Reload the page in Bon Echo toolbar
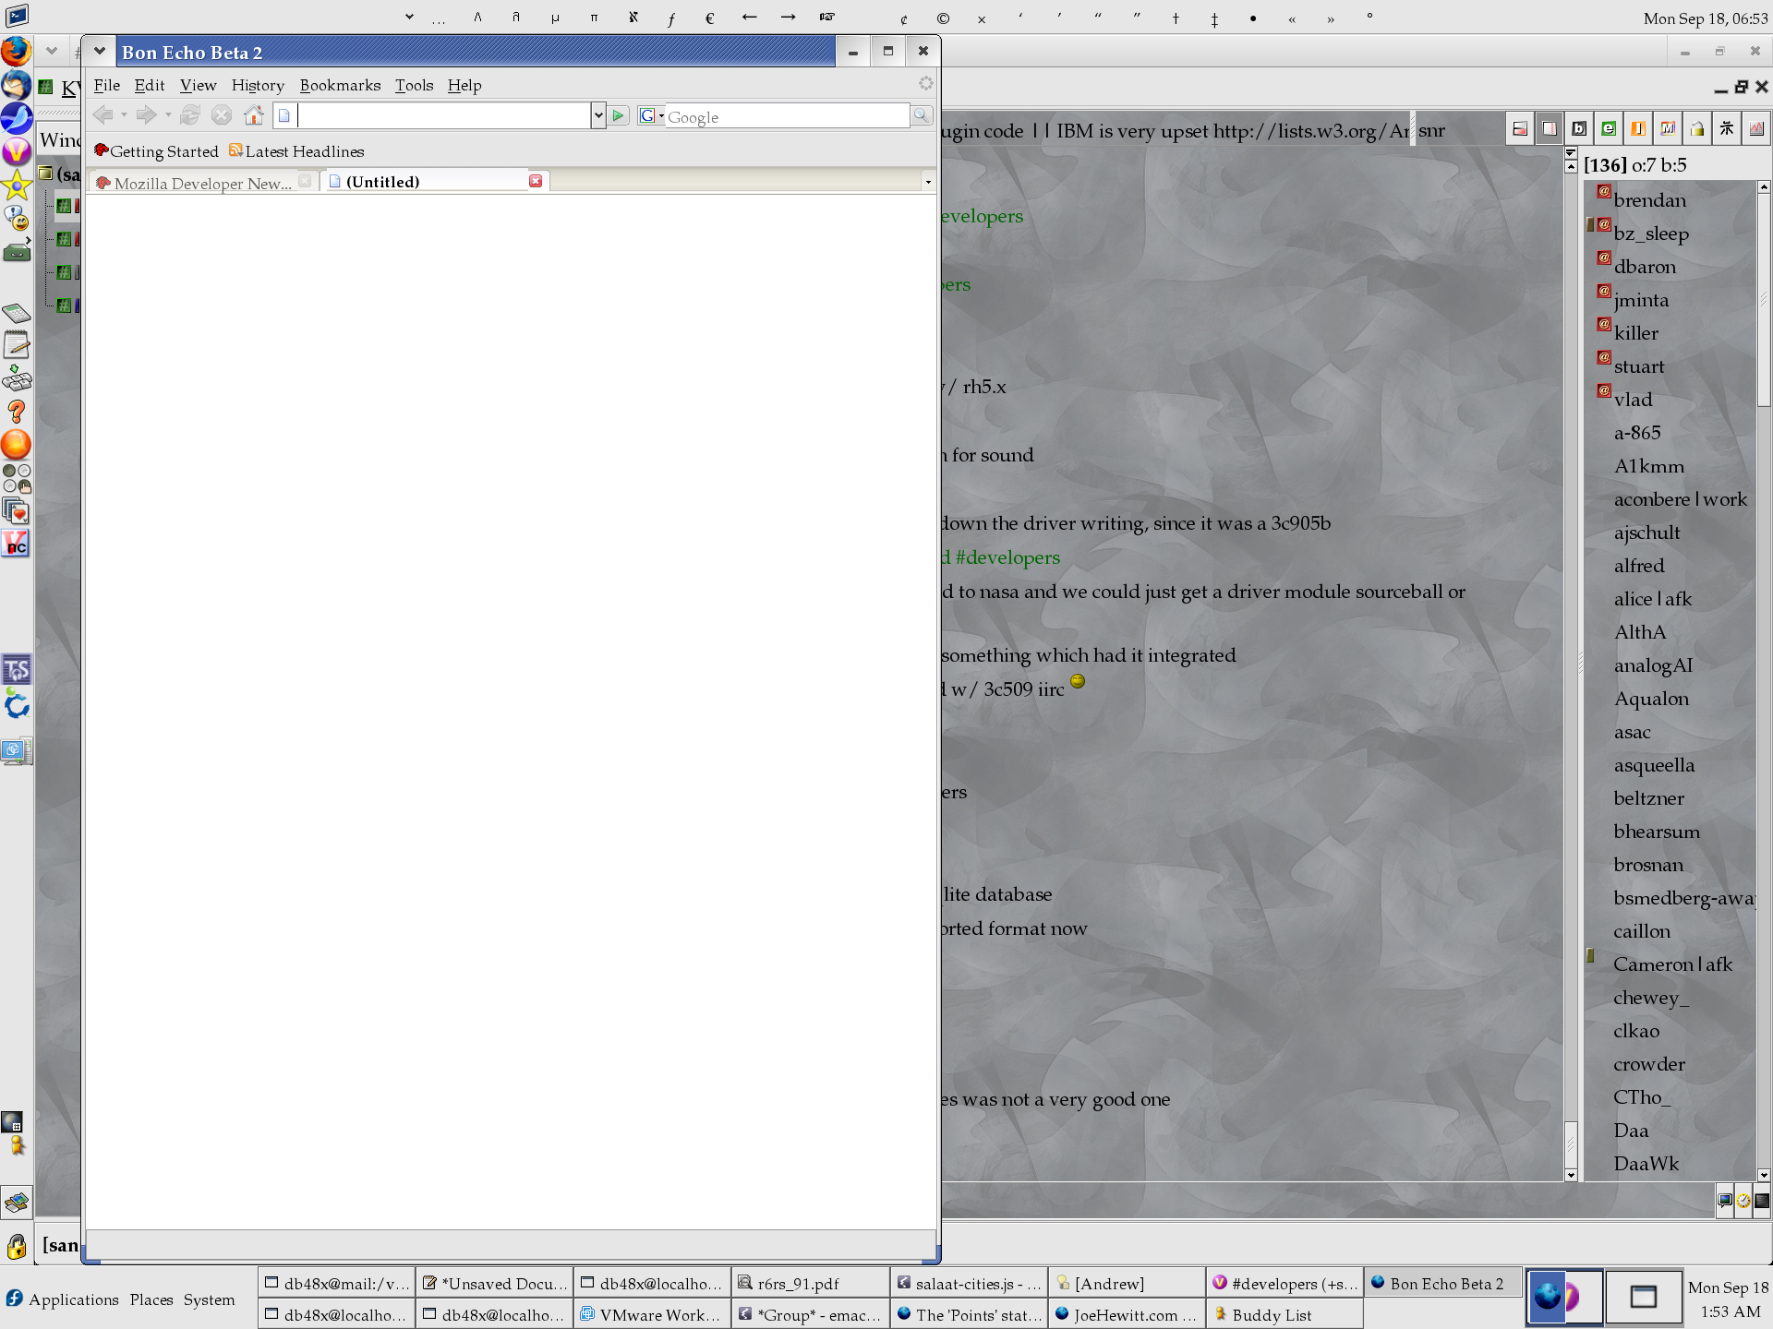This screenshot has width=1773, height=1329. click(x=190, y=115)
